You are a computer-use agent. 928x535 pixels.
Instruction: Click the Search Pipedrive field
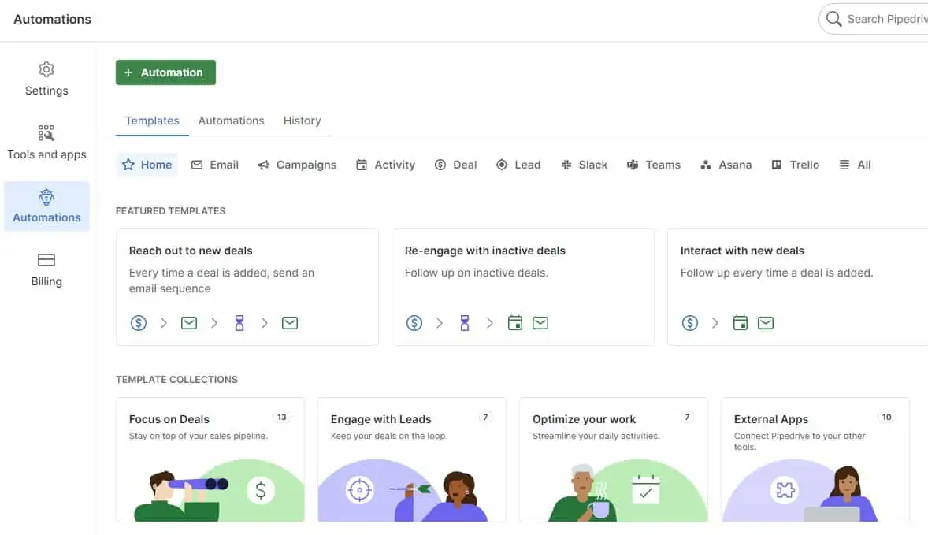[874, 19]
